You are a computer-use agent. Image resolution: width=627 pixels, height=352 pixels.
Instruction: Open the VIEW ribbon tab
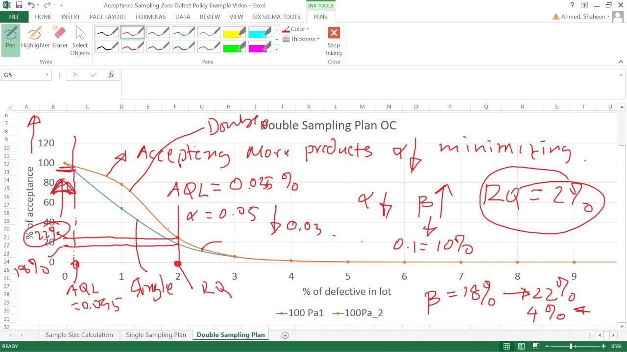click(236, 17)
